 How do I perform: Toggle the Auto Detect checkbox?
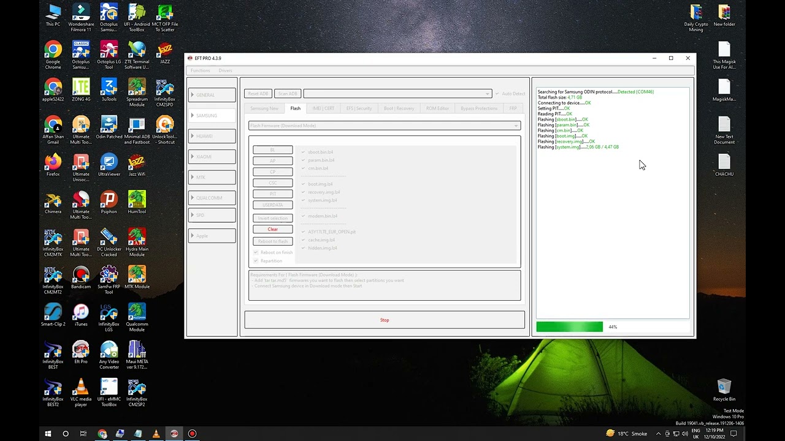click(497, 94)
